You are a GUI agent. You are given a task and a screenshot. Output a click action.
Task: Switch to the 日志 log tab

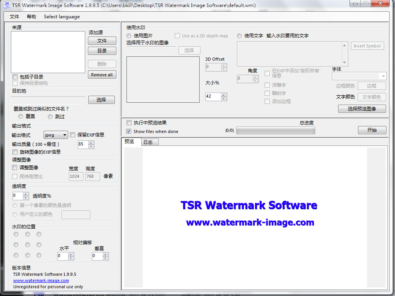(x=148, y=142)
